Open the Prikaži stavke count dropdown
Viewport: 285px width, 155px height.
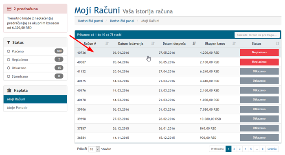coord(94,149)
